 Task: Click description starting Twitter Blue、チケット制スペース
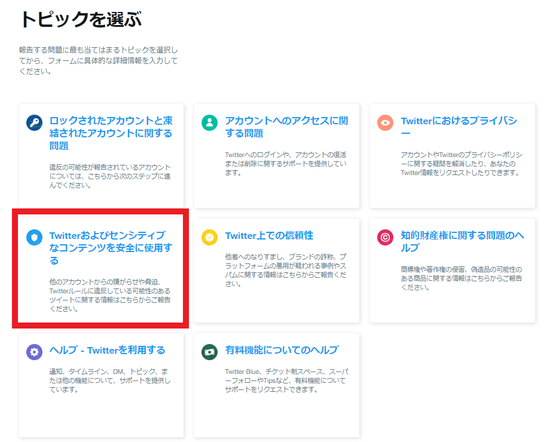286,380
